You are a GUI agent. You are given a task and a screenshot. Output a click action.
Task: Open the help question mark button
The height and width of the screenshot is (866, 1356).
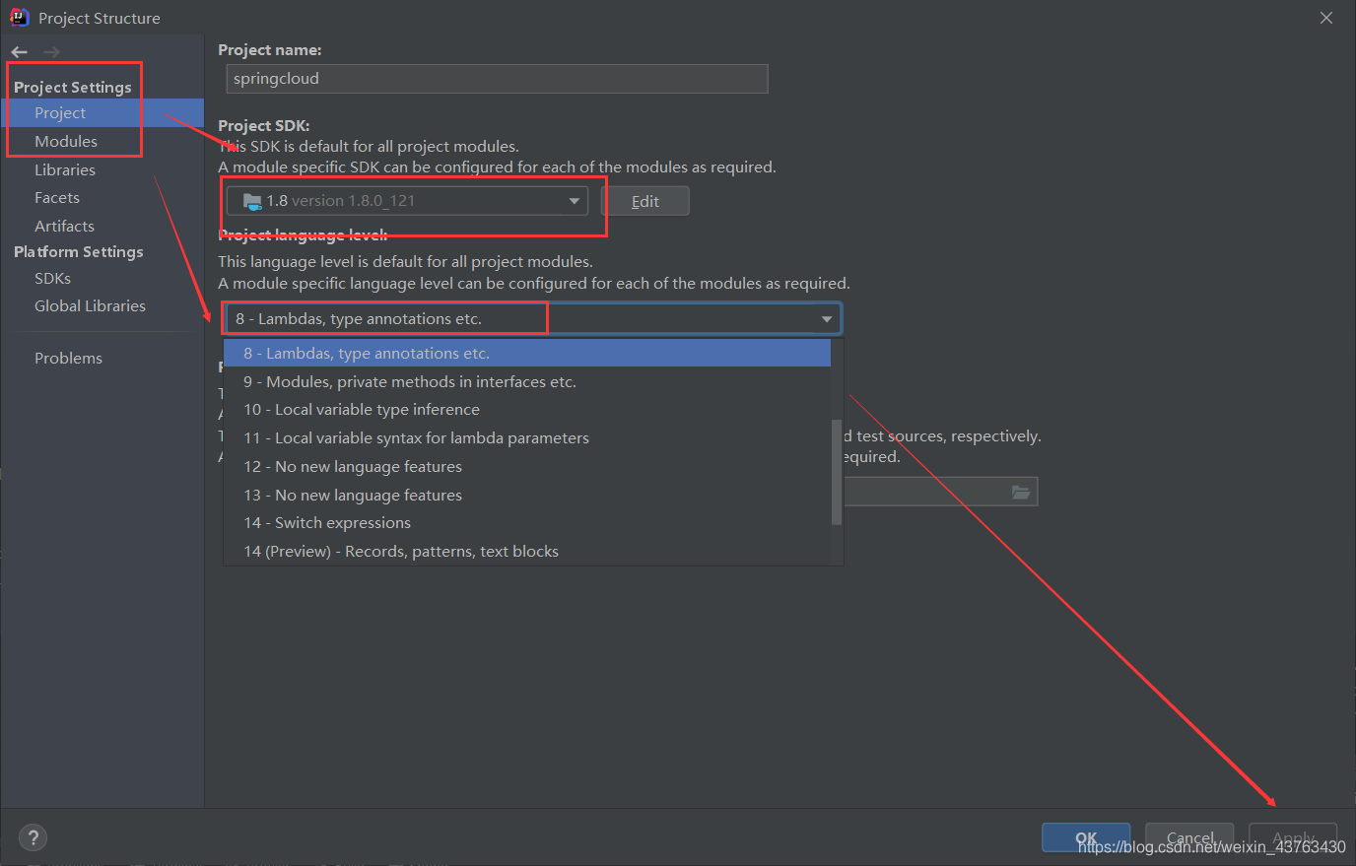coord(33,837)
